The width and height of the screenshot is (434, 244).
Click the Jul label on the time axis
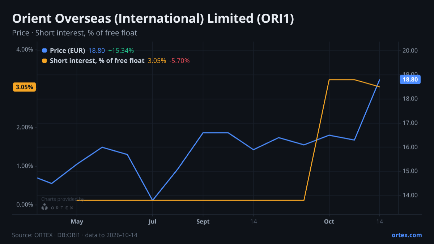point(153,222)
